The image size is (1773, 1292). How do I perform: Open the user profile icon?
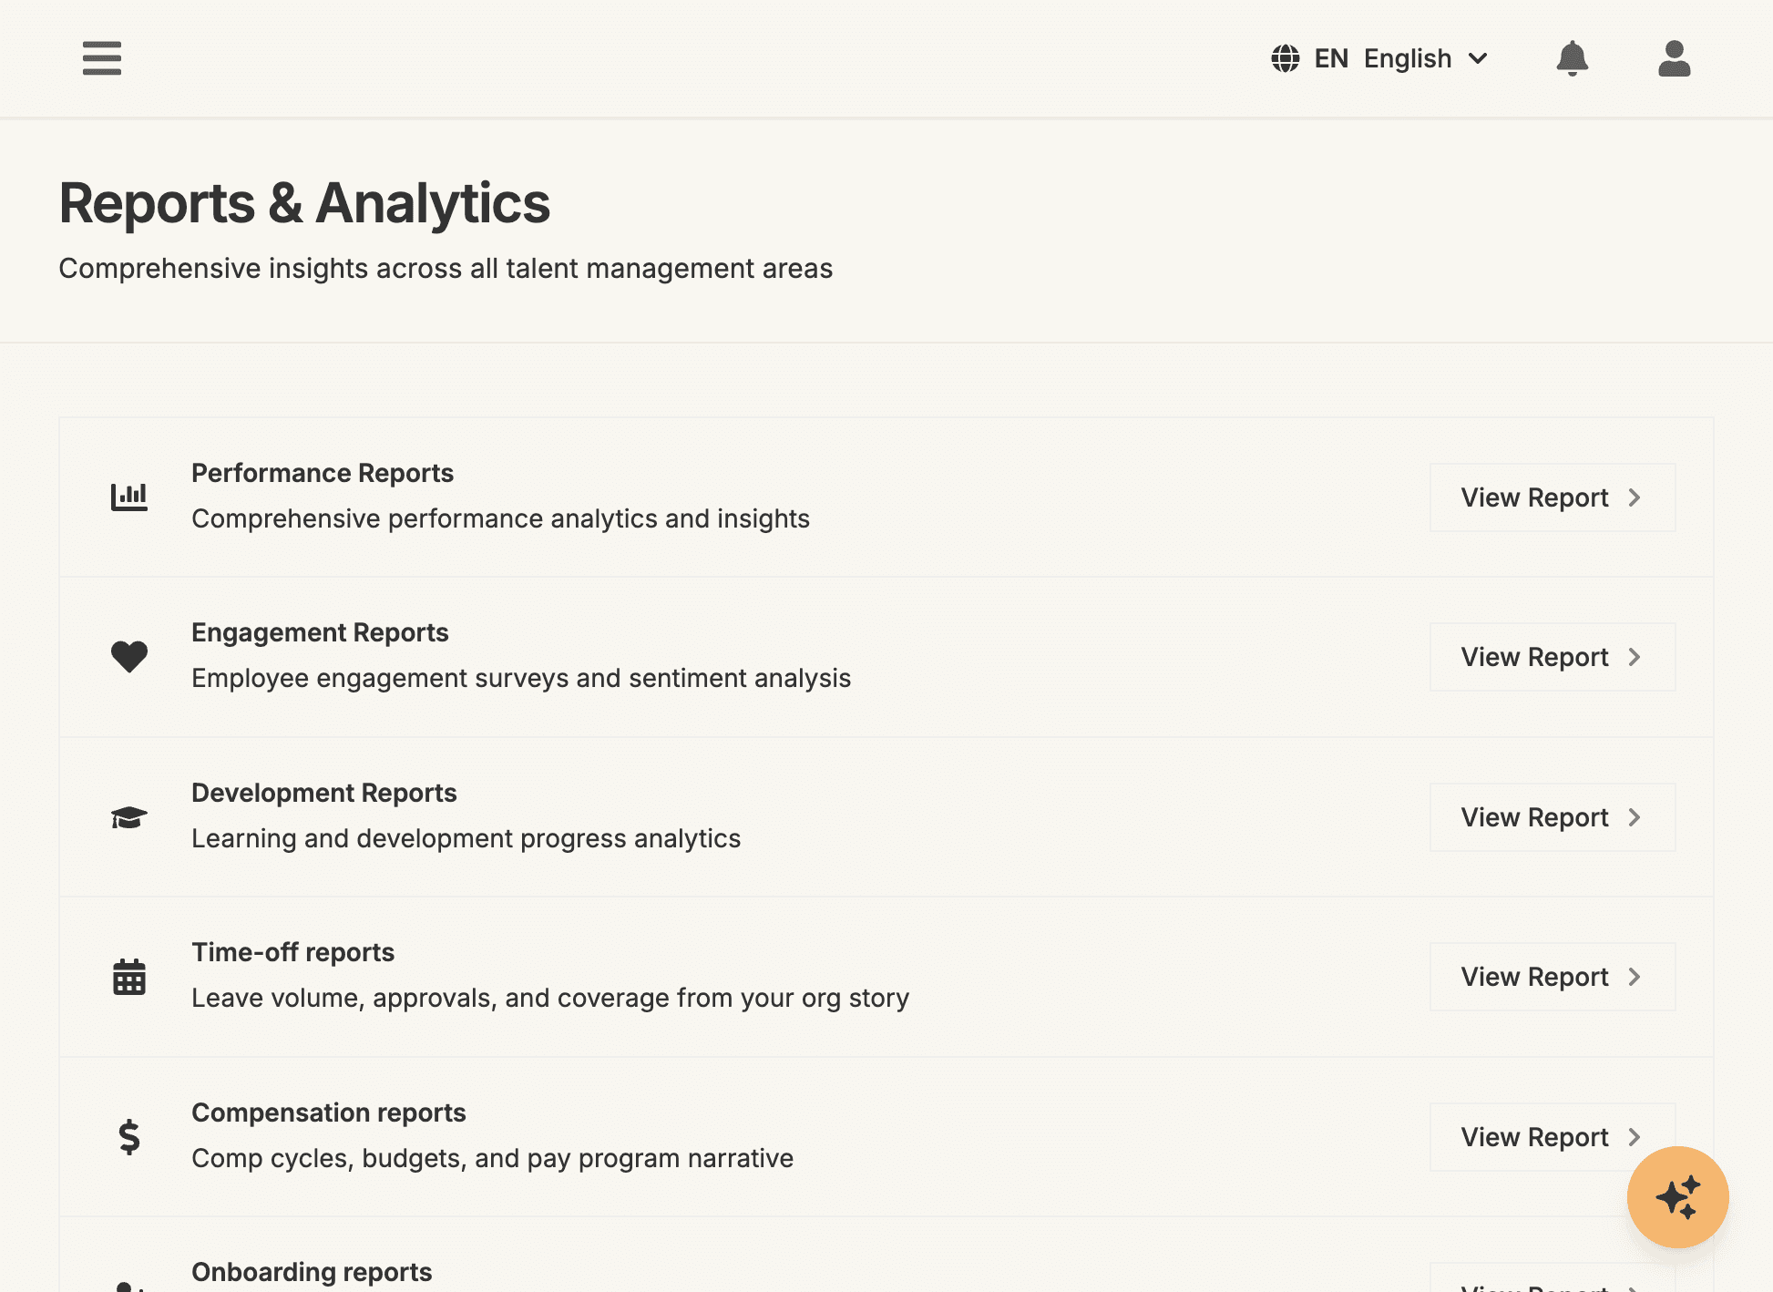pos(1674,58)
